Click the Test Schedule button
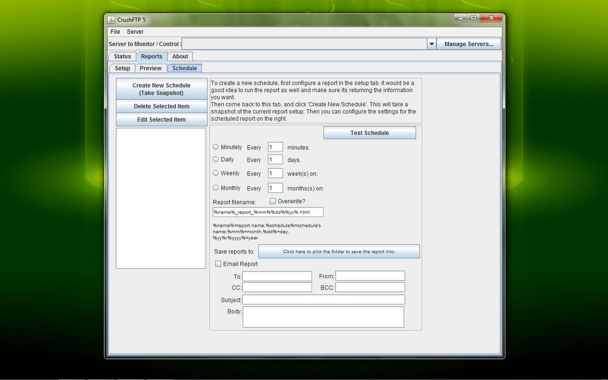The height and width of the screenshot is (380, 608). point(370,133)
